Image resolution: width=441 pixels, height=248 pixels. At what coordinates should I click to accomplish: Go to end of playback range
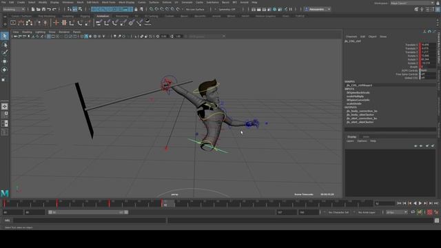point(436,203)
